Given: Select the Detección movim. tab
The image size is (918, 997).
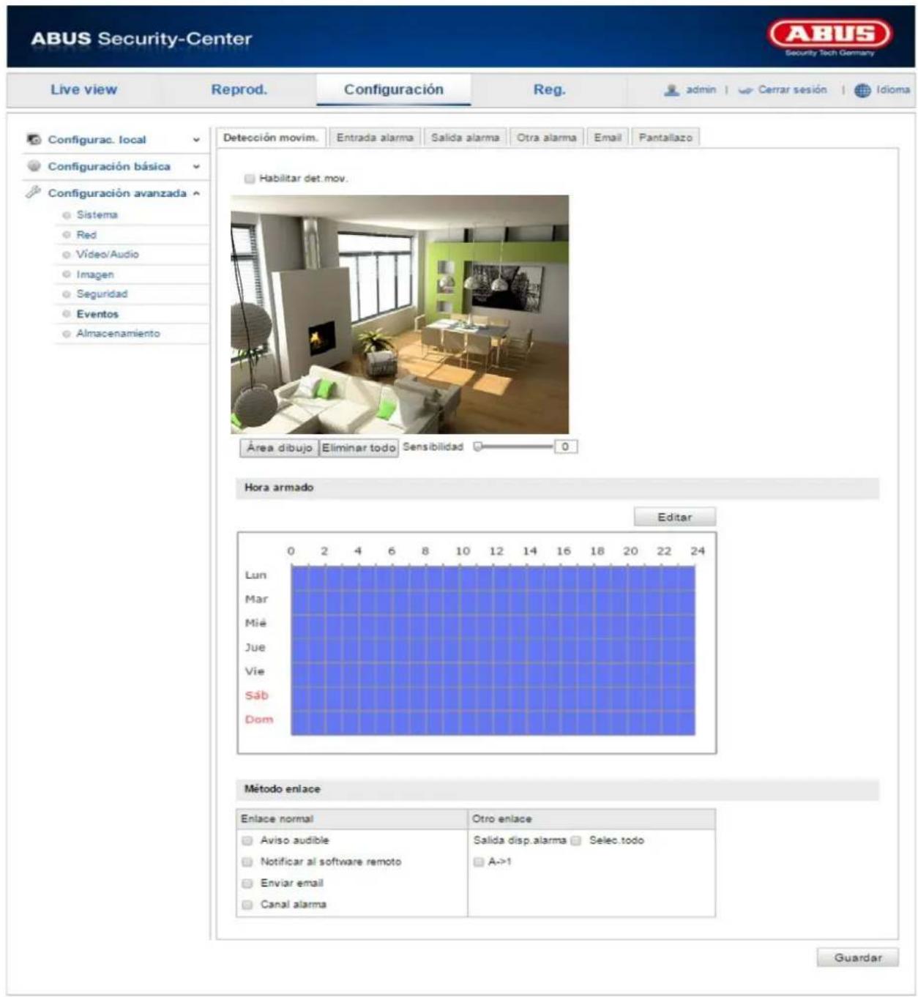Looking at the screenshot, I should [270, 138].
